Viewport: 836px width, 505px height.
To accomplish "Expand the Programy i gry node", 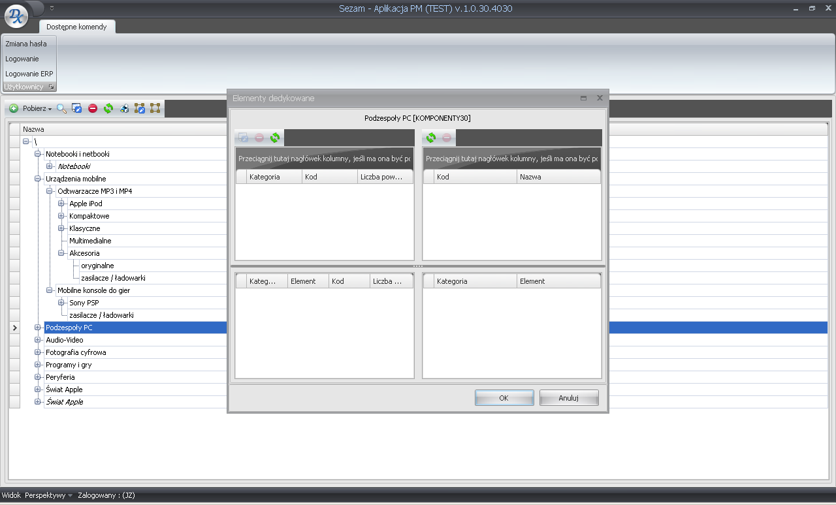I will (38, 365).
